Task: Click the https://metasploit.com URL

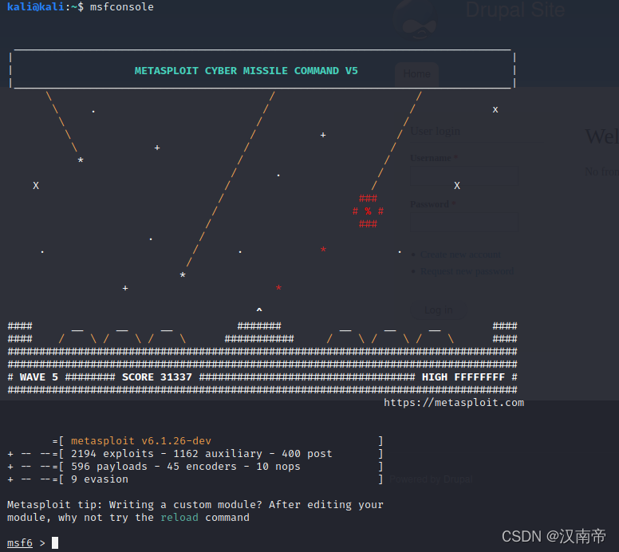Action: pyautogui.click(x=454, y=403)
